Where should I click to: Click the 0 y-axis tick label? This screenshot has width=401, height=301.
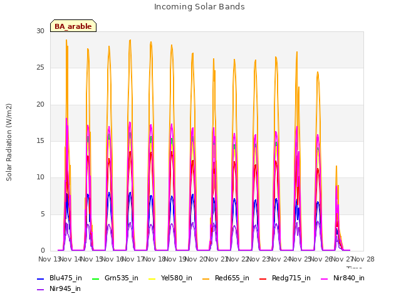point(43,251)
